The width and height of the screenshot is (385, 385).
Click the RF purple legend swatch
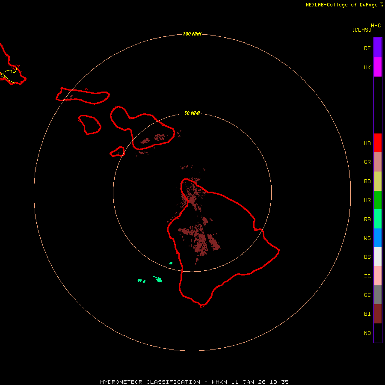click(378, 48)
